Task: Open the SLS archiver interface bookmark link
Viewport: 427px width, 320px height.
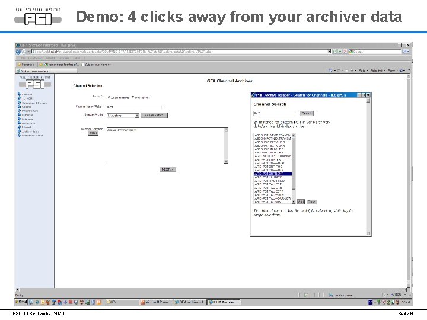Action: 97,65
